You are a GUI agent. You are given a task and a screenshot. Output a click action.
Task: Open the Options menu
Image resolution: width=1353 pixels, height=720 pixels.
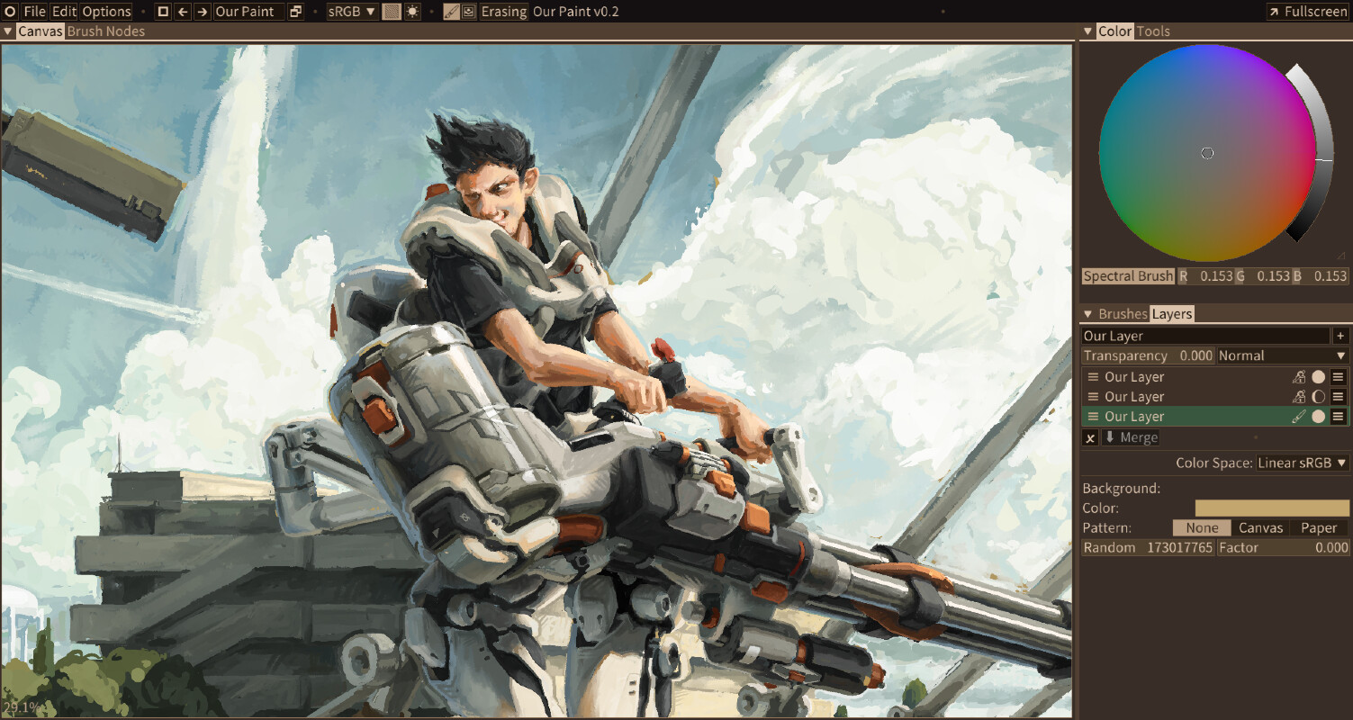click(106, 12)
